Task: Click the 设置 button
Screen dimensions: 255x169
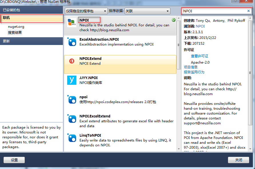Action: coord(14,160)
